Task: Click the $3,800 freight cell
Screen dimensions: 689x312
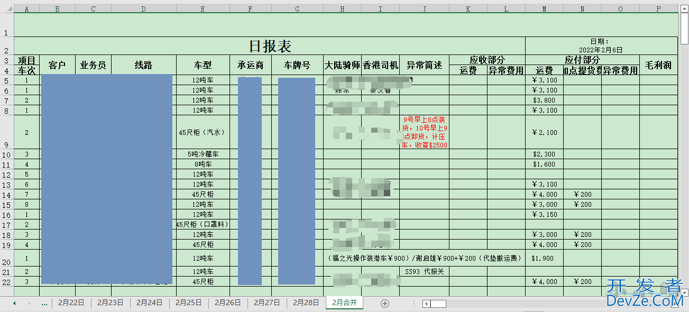Action: [x=545, y=100]
